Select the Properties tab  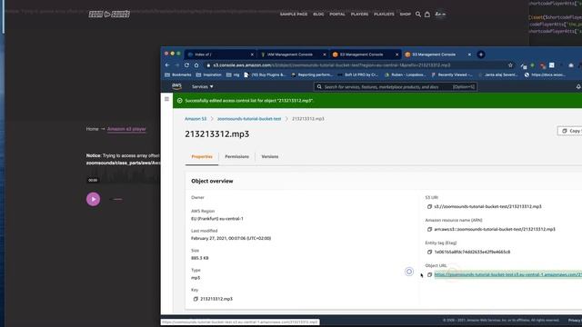(x=202, y=156)
